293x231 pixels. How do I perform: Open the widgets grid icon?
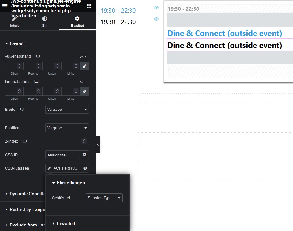[89, 6]
